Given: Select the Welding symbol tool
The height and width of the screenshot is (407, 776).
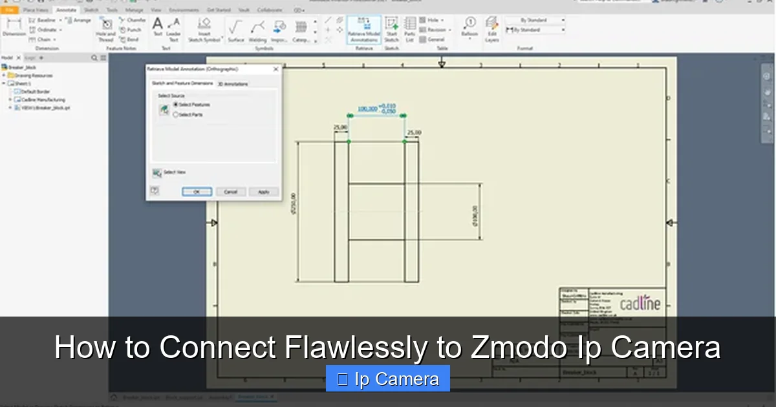Looking at the screenshot, I should [257, 30].
